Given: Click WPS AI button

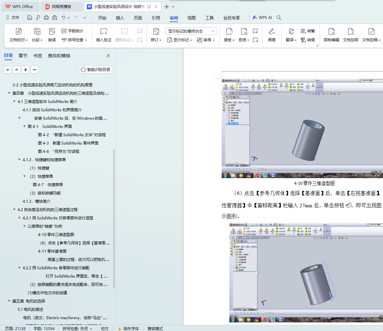Looking at the screenshot, I should [262, 18].
